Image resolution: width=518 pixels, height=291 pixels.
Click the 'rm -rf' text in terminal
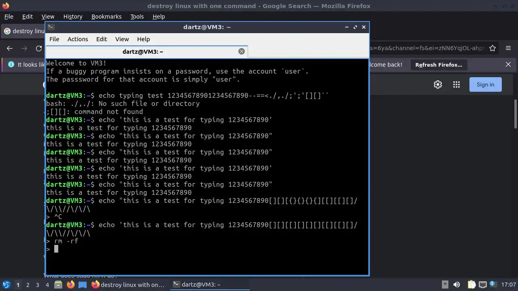[x=66, y=241]
